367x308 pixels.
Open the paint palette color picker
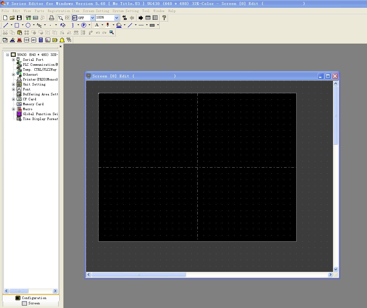click(119, 25)
